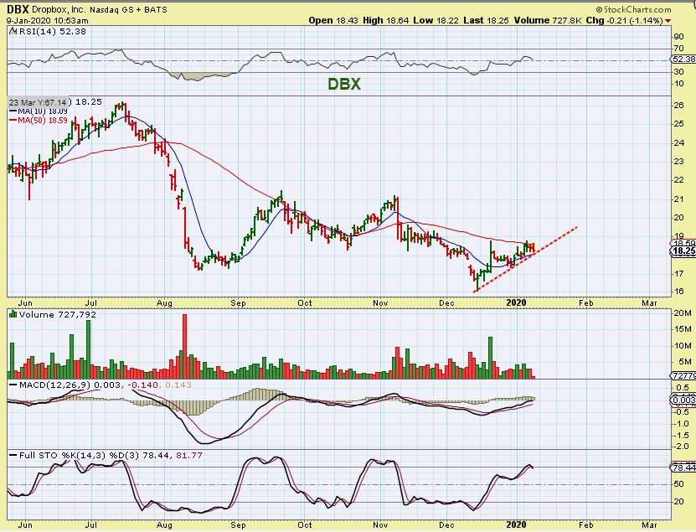Viewport: 696px width, 532px height.
Task: Click the 78.44 stochastic tag on right axis
Action: click(x=683, y=467)
